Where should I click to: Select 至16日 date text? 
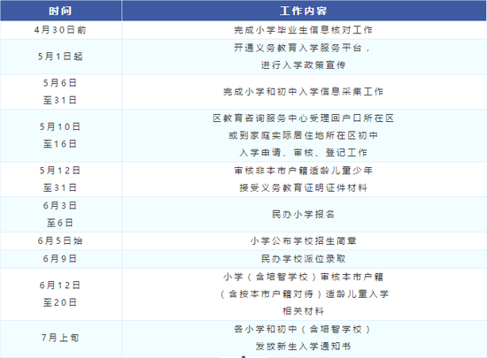tap(60, 144)
